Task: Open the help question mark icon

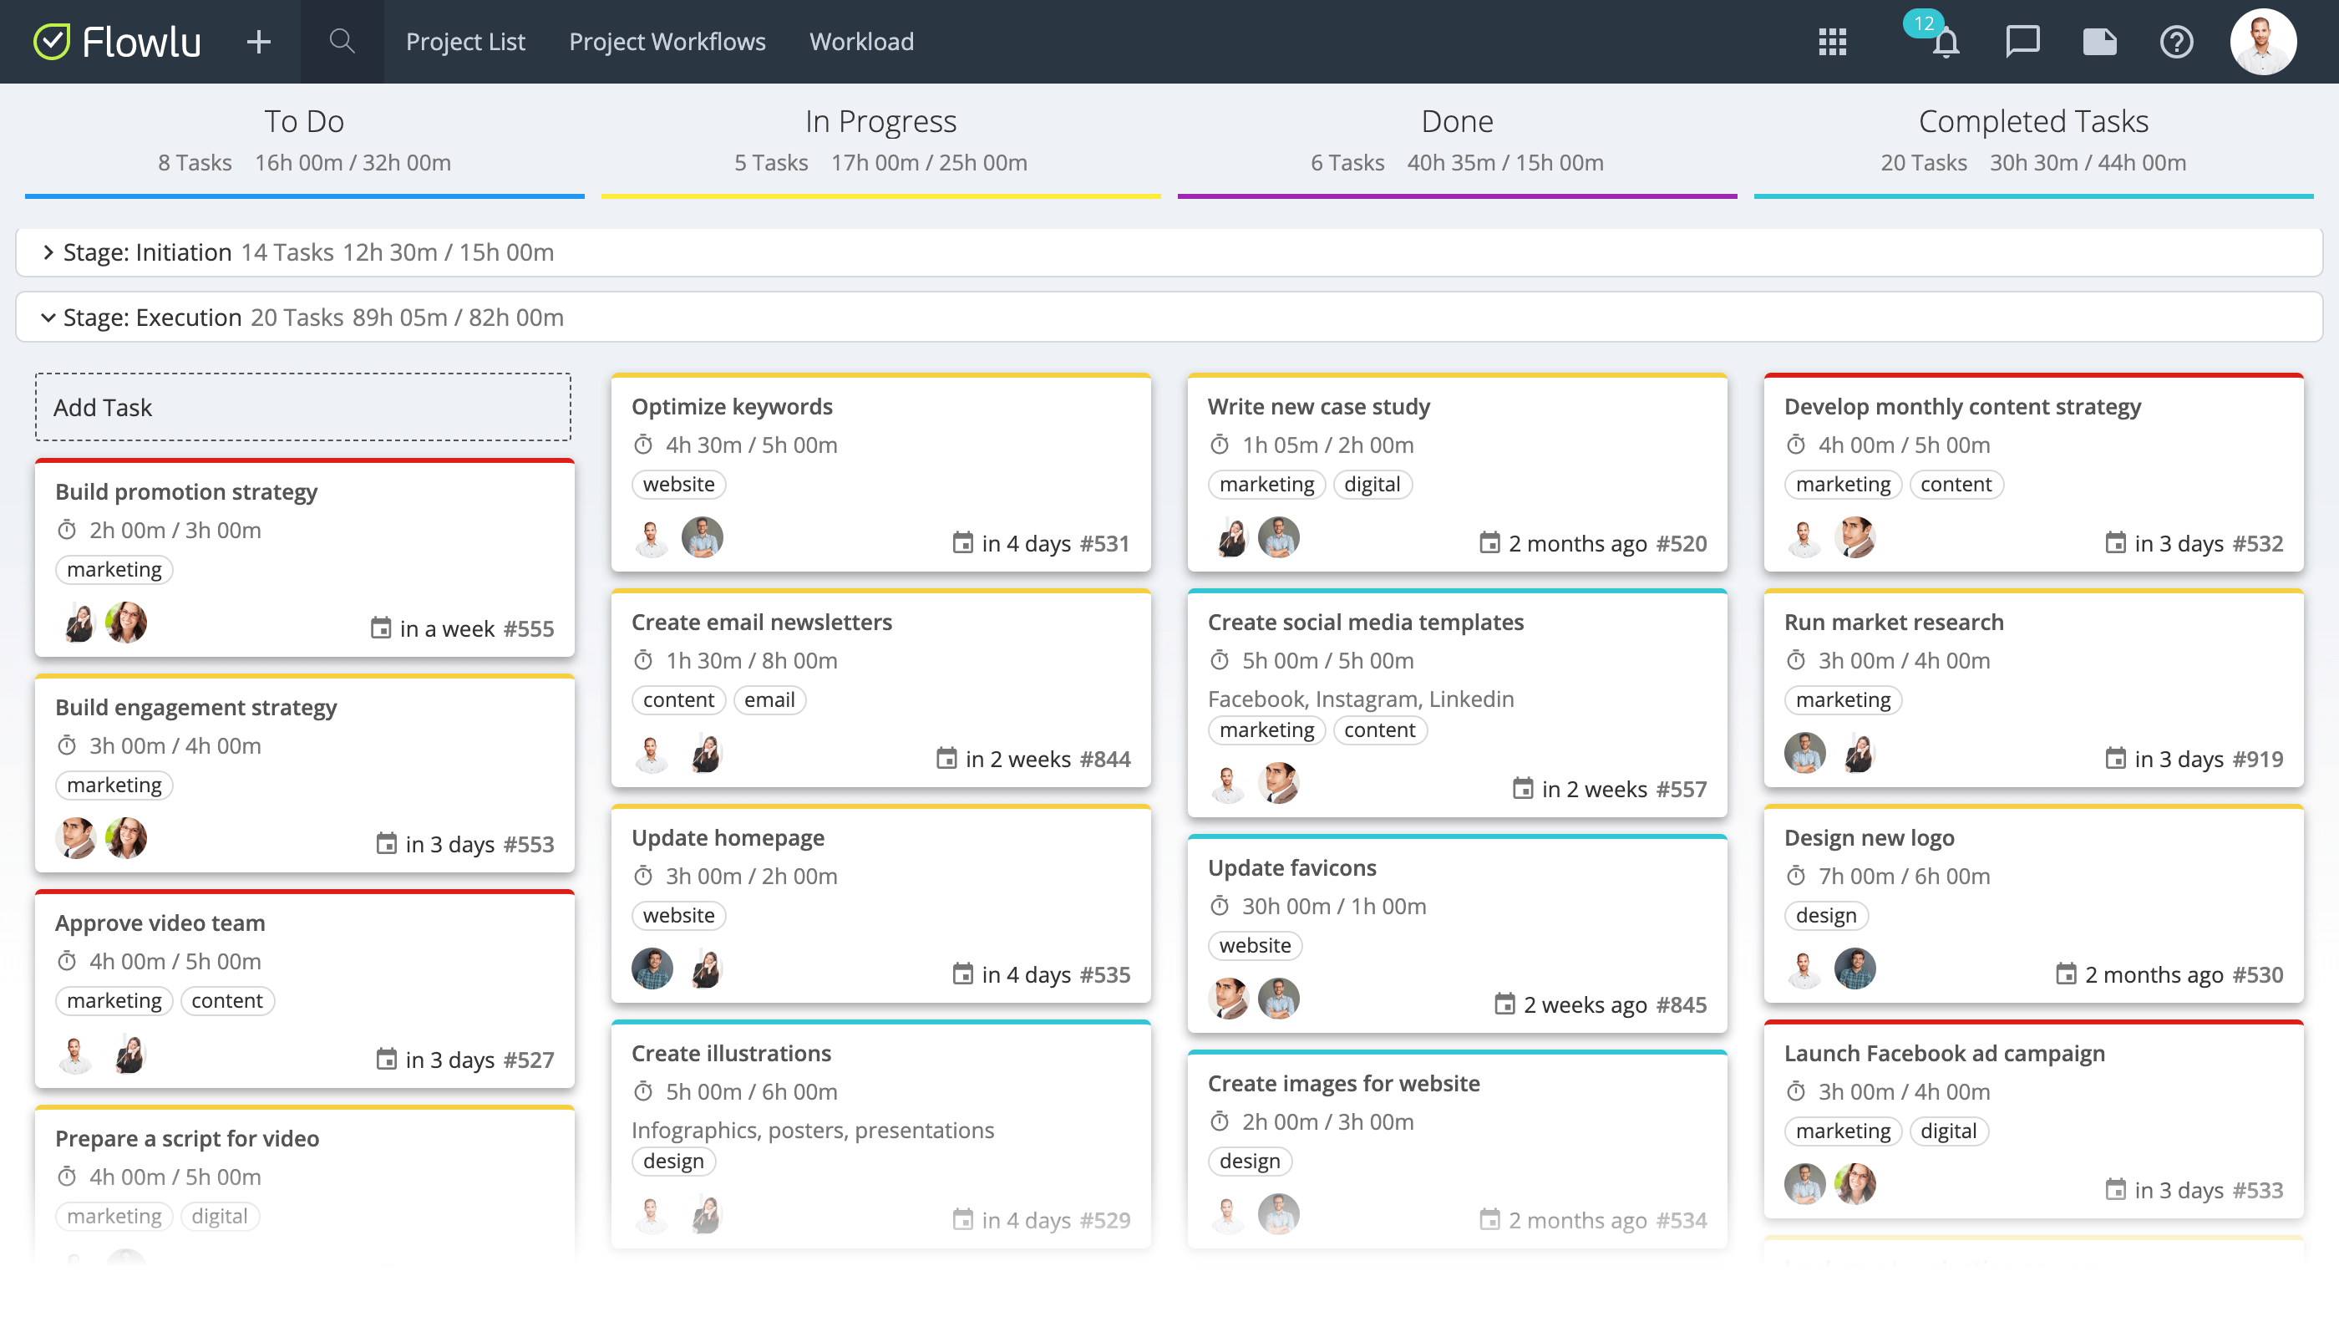Action: pyautogui.click(x=2177, y=41)
